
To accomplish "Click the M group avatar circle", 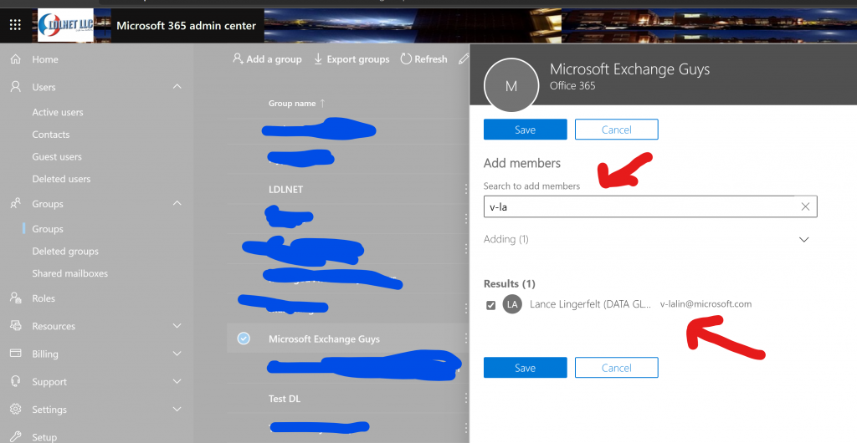I will click(511, 85).
